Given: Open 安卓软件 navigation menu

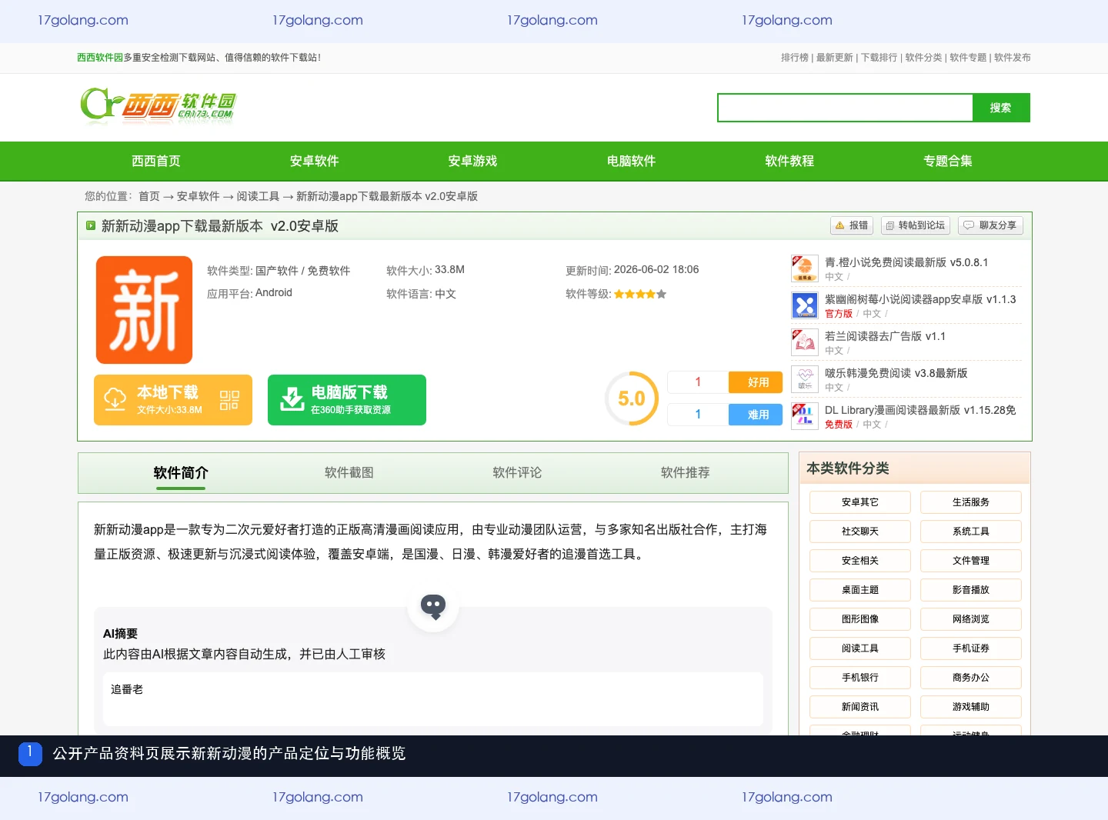Looking at the screenshot, I should tap(314, 161).
